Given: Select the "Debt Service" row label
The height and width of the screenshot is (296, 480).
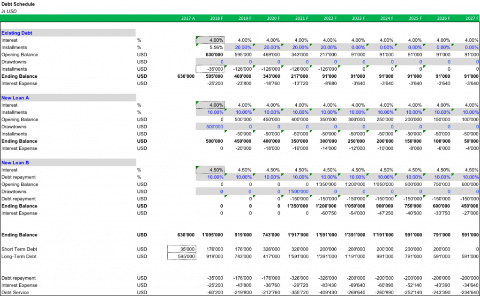Looking at the screenshot, I should click(x=15, y=293).
